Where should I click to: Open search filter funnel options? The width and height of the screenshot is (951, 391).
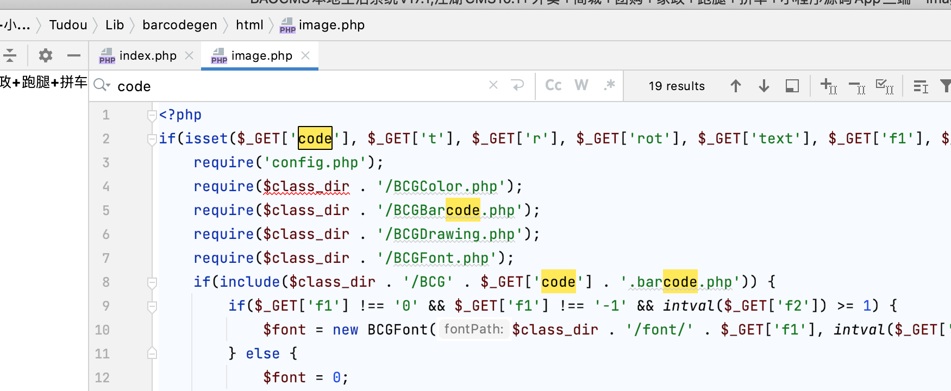(946, 86)
